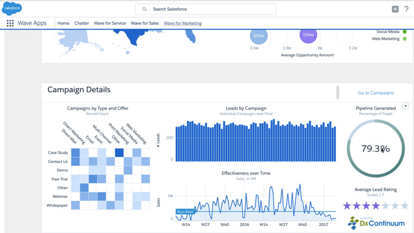Click the Contact Us row label
This screenshot has height=233, width=414.
[58, 161]
